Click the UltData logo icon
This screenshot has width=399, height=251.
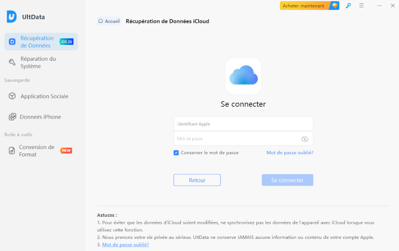(x=12, y=17)
